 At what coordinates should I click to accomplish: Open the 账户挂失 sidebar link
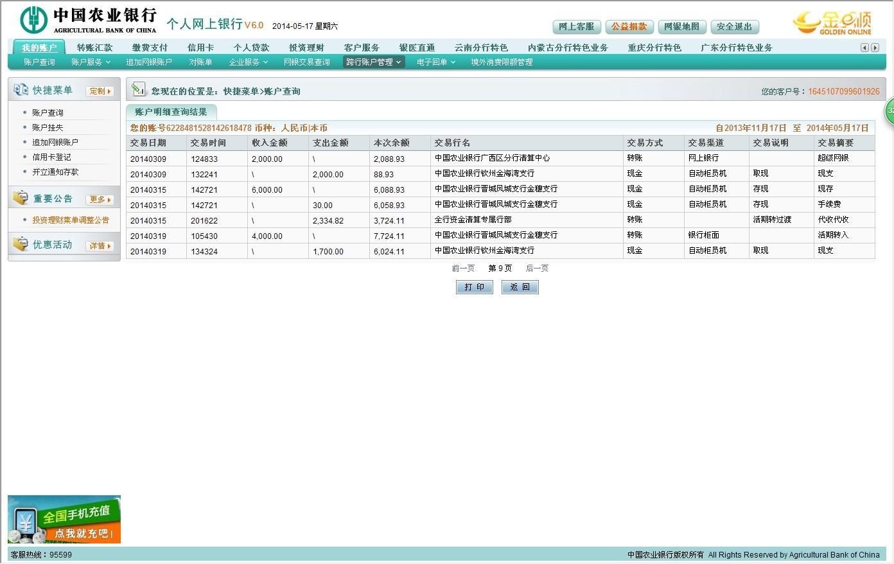pyautogui.click(x=48, y=127)
